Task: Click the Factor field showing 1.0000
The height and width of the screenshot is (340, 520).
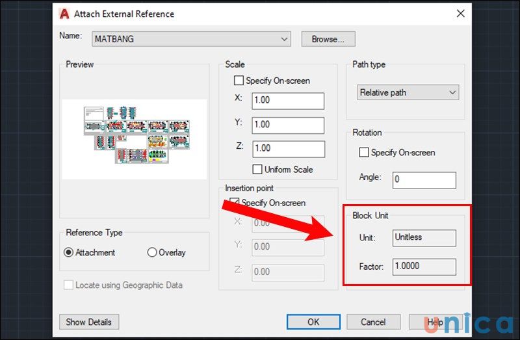Action: tap(424, 267)
